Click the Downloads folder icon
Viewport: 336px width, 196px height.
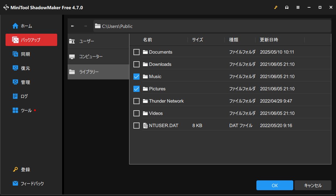click(145, 64)
